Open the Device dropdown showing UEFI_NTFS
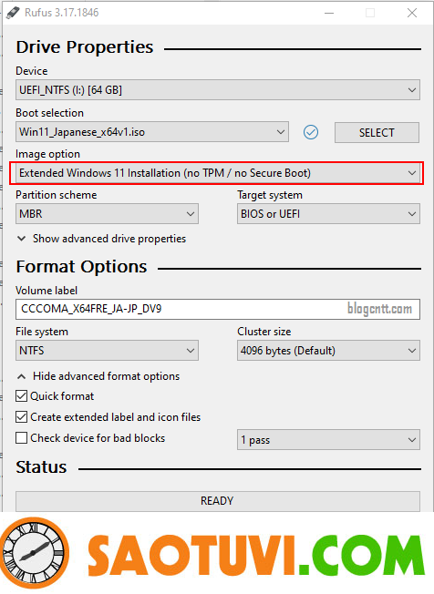The width and height of the screenshot is (434, 594). pyautogui.click(x=218, y=90)
